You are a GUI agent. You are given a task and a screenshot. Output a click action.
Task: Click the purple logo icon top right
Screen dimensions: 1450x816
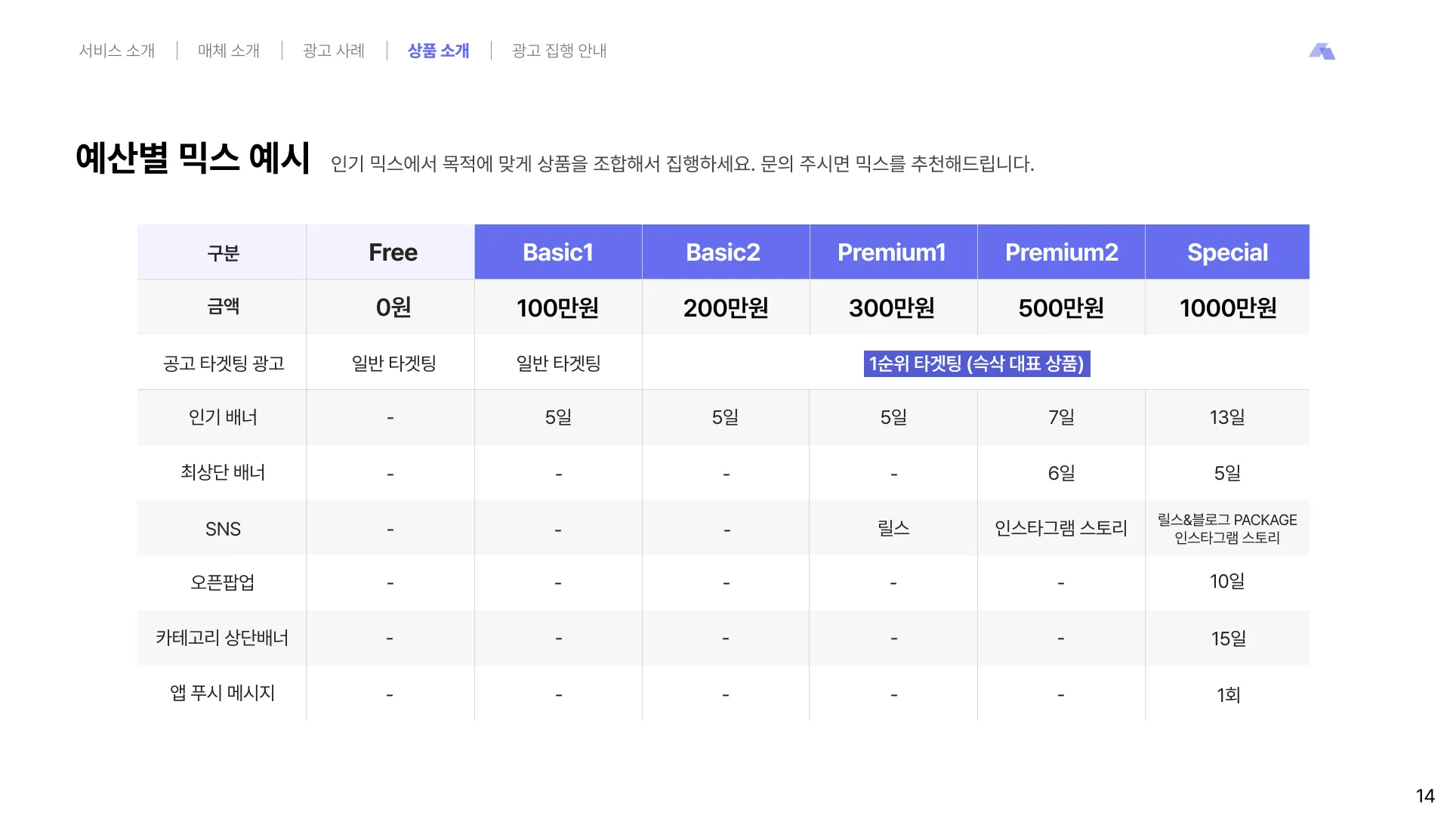(1322, 51)
